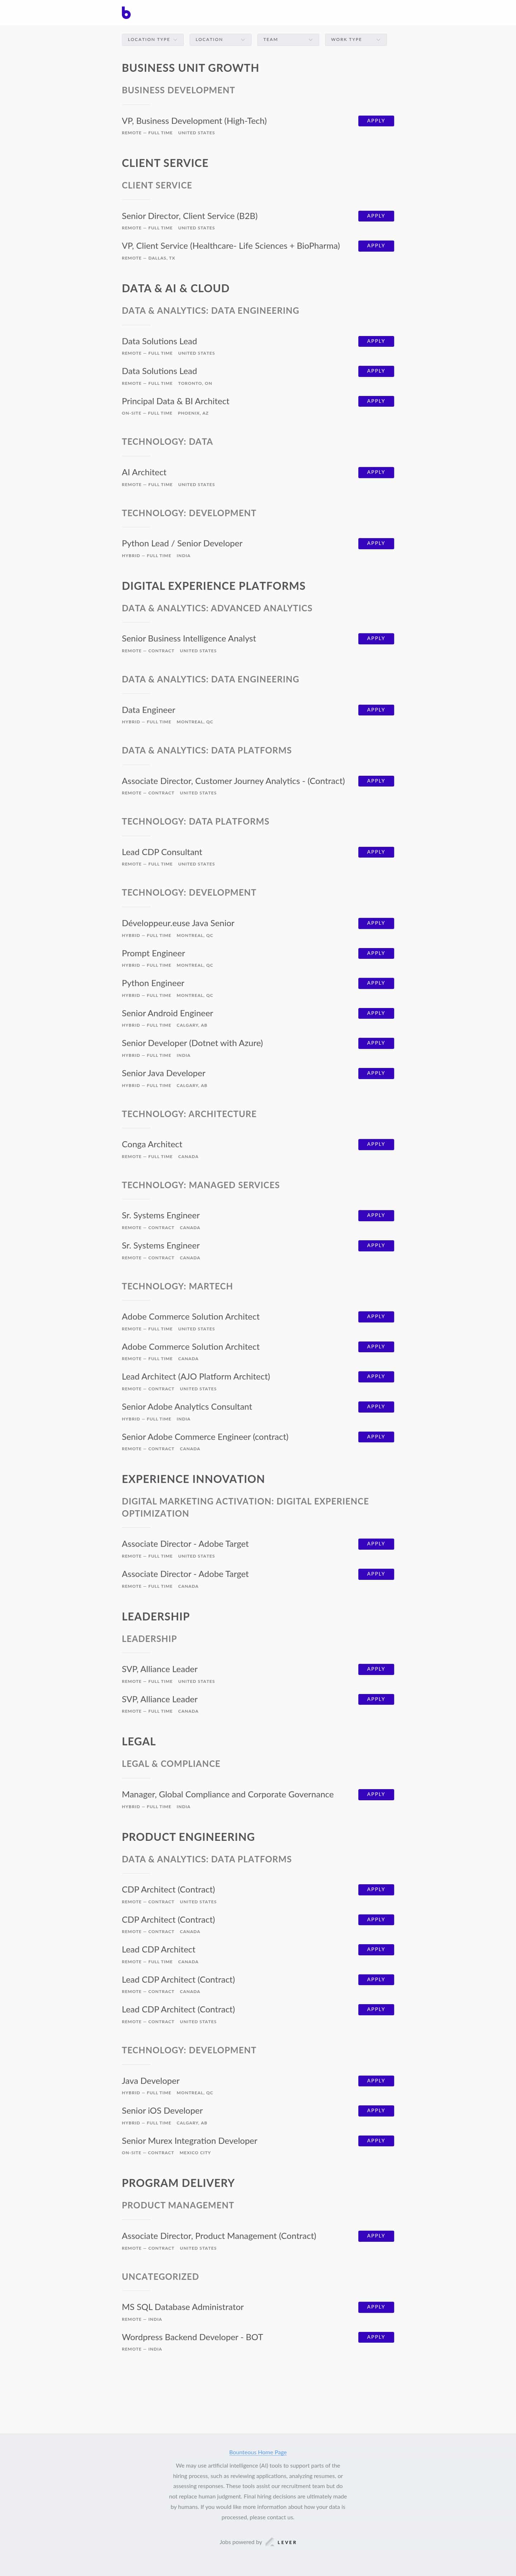Apply for the Conga Architect role
The width and height of the screenshot is (516, 2576).
375,1144
